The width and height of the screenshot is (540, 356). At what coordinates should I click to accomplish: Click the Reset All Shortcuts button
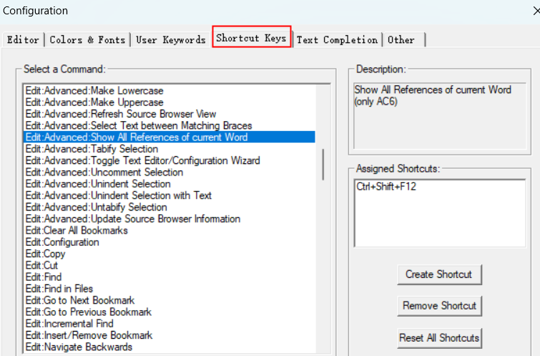tap(438, 337)
